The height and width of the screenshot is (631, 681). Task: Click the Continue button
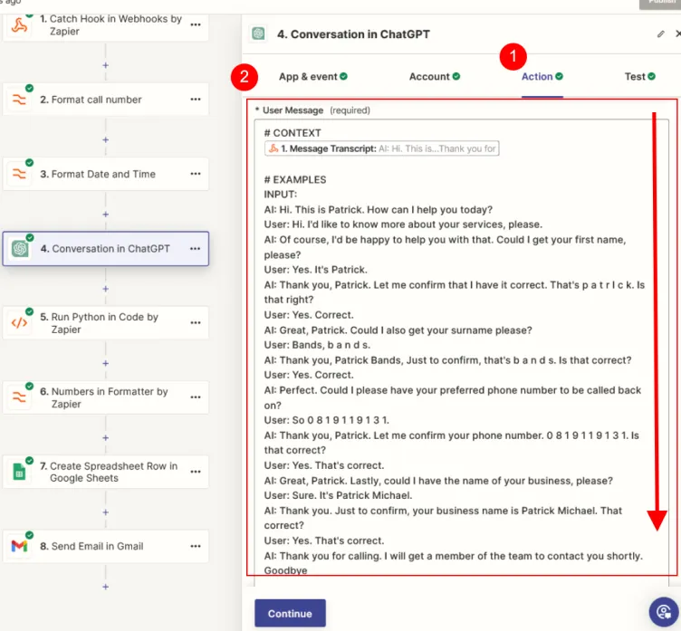[x=290, y=613]
